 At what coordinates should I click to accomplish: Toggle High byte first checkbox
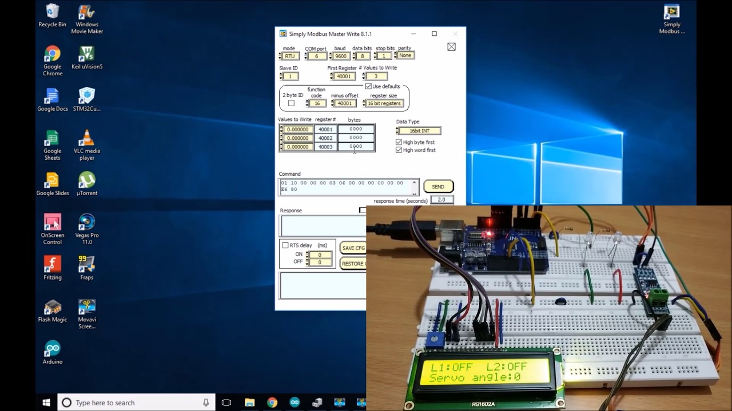point(399,142)
